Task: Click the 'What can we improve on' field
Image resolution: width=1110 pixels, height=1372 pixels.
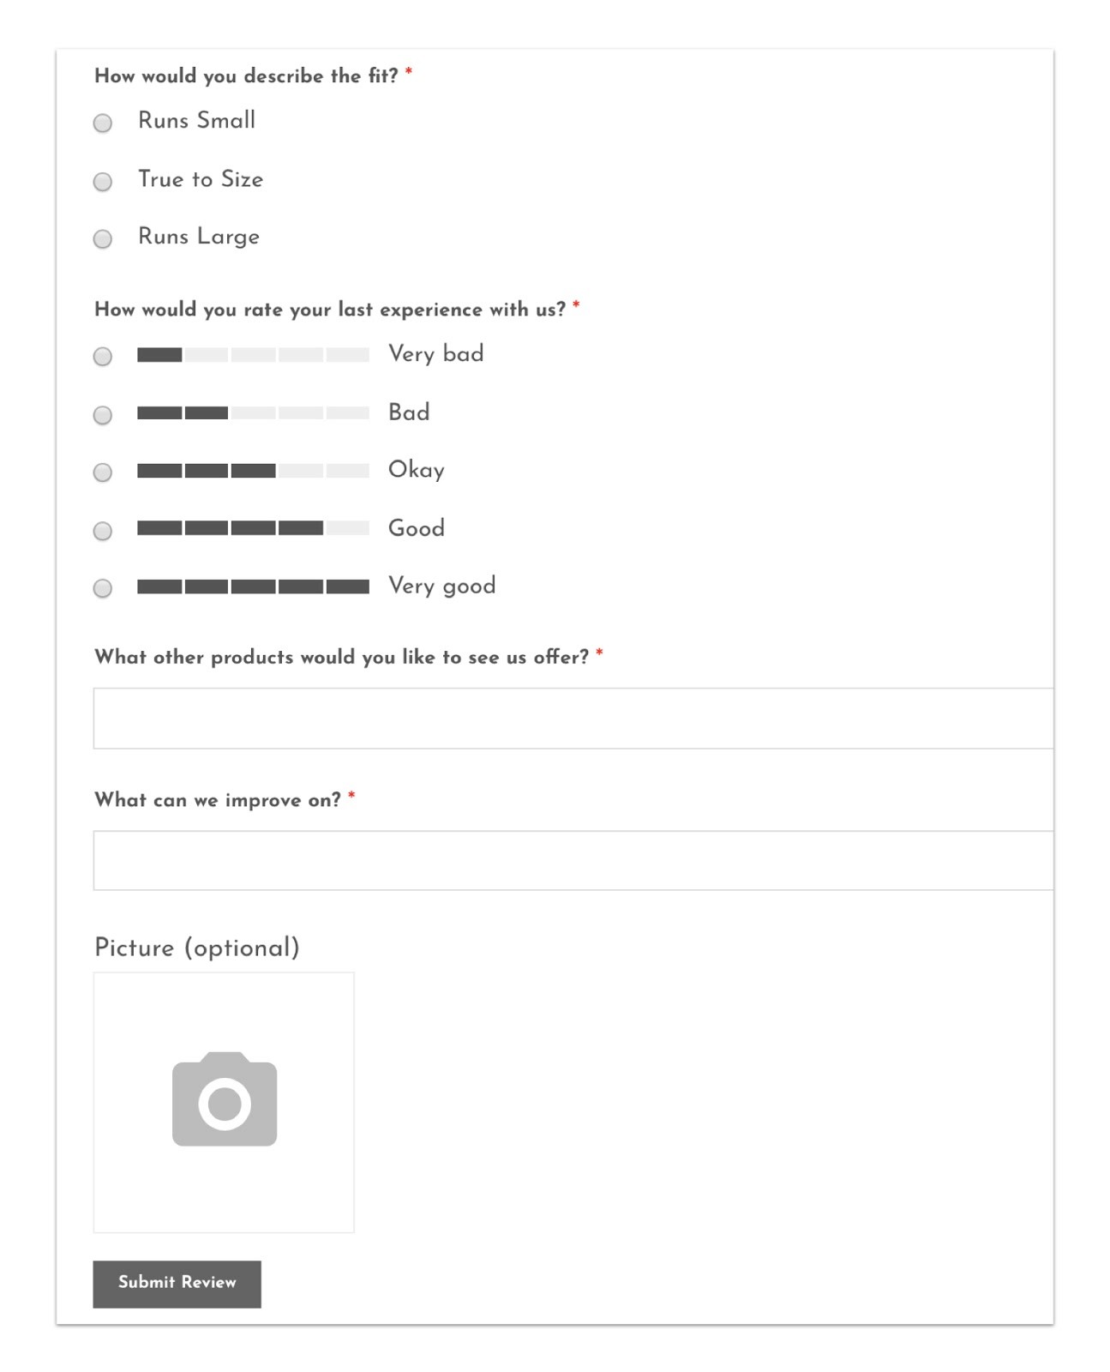Action: click(573, 861)
